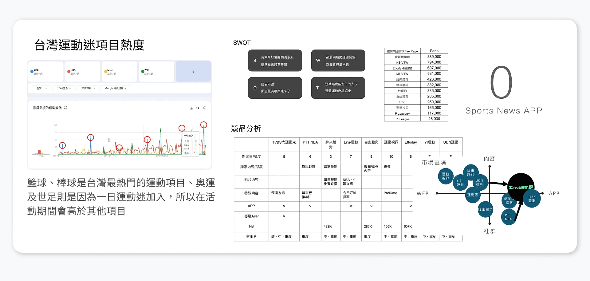Click the MLB TW row in the Fan Page table
The image size is (590, 281).
point(416,74)
